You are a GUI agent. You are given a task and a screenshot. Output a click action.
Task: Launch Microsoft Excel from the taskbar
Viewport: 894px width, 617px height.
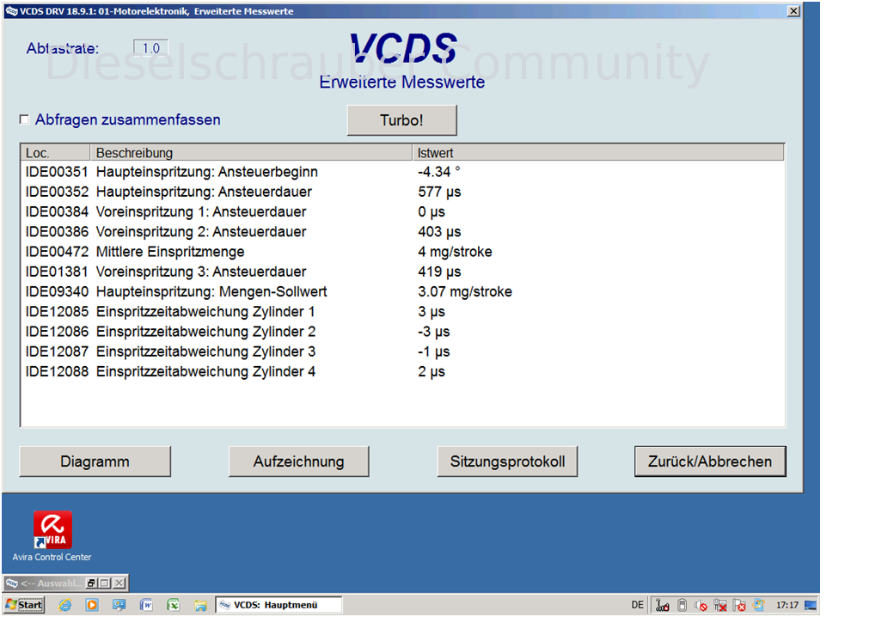pos(173,605)
